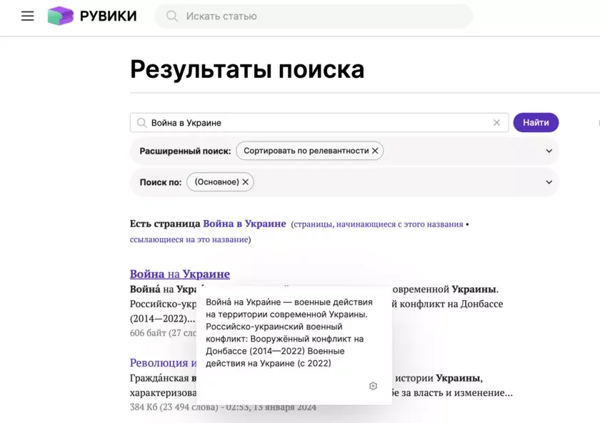Remove the 'Сортировать по релевантности' filter
This screenshot has height=423, width=600.
(x=375, y=151)
